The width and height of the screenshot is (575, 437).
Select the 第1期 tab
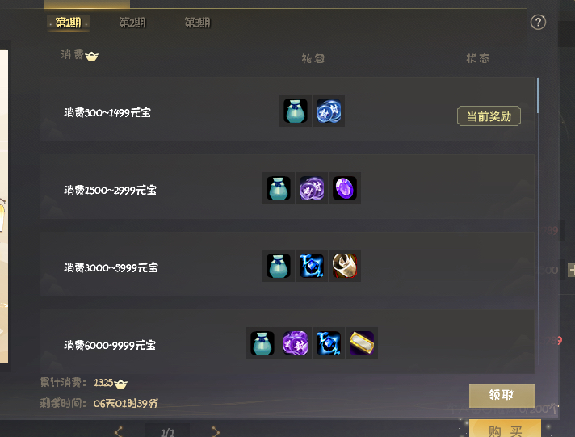pyautogui.click(x=68, y=23)
